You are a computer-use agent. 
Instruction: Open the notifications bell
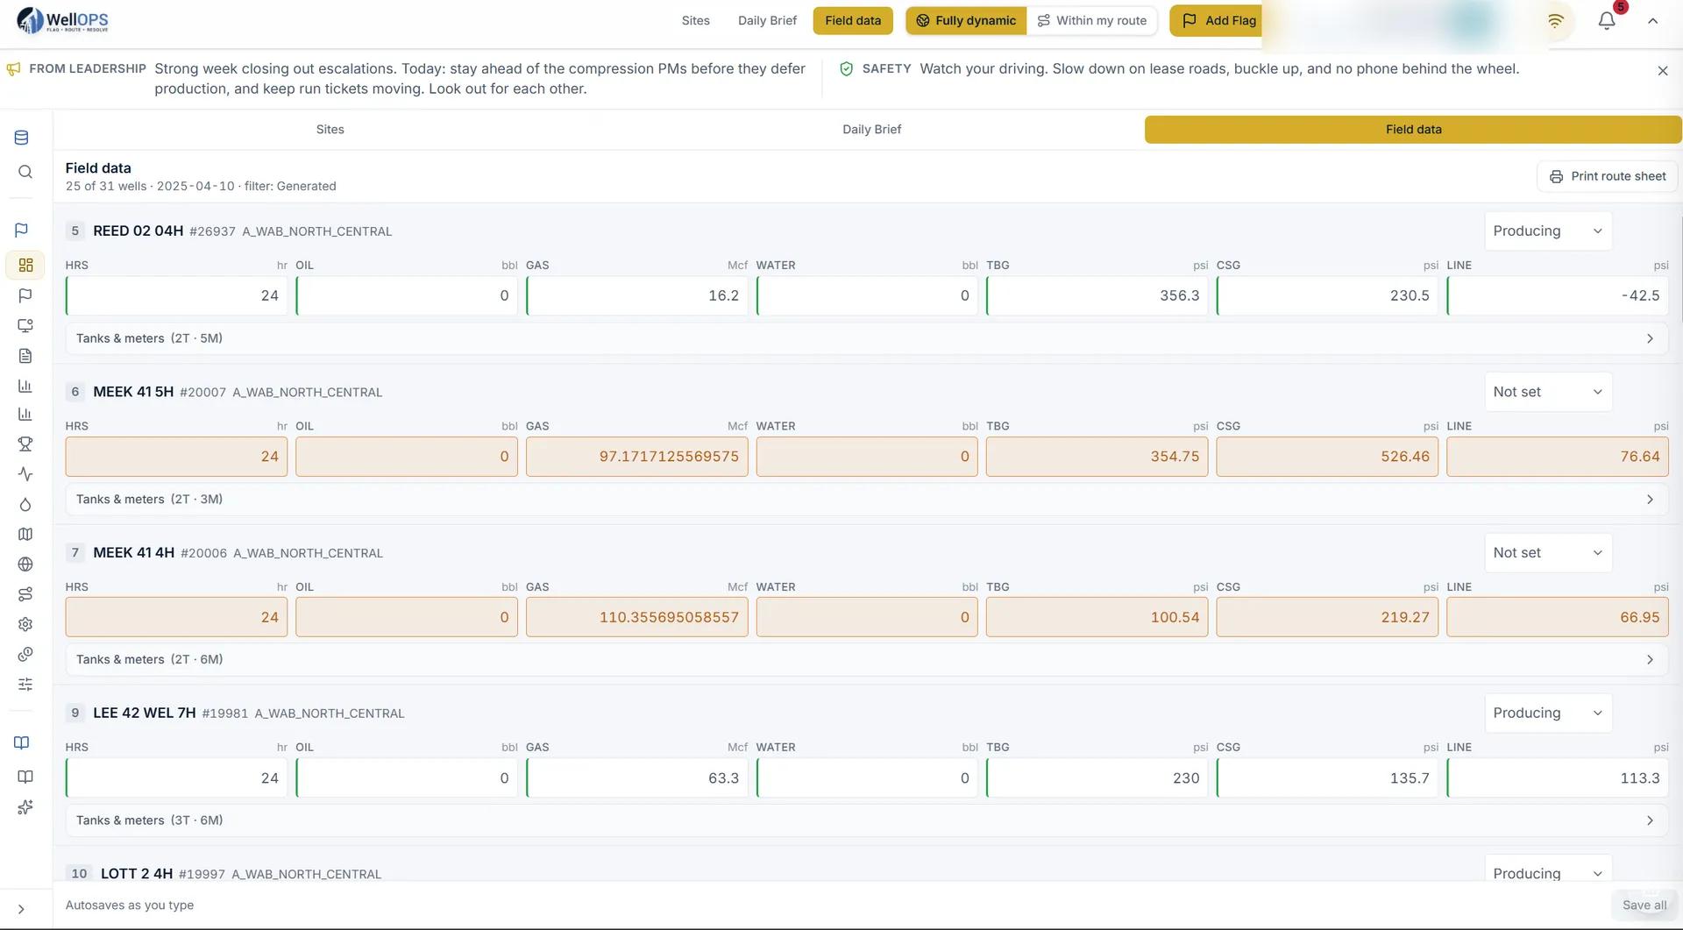tap(1607, 20)
